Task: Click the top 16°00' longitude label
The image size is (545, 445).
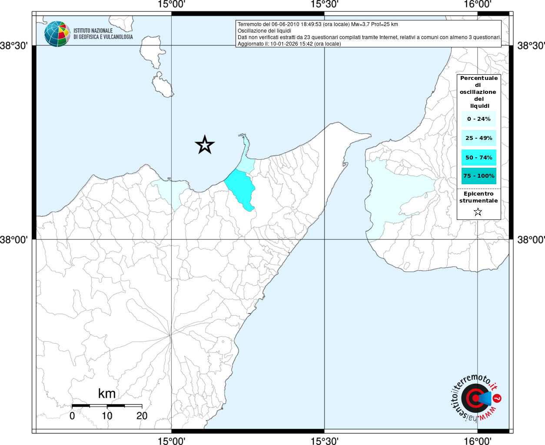Action: point(477,4)
